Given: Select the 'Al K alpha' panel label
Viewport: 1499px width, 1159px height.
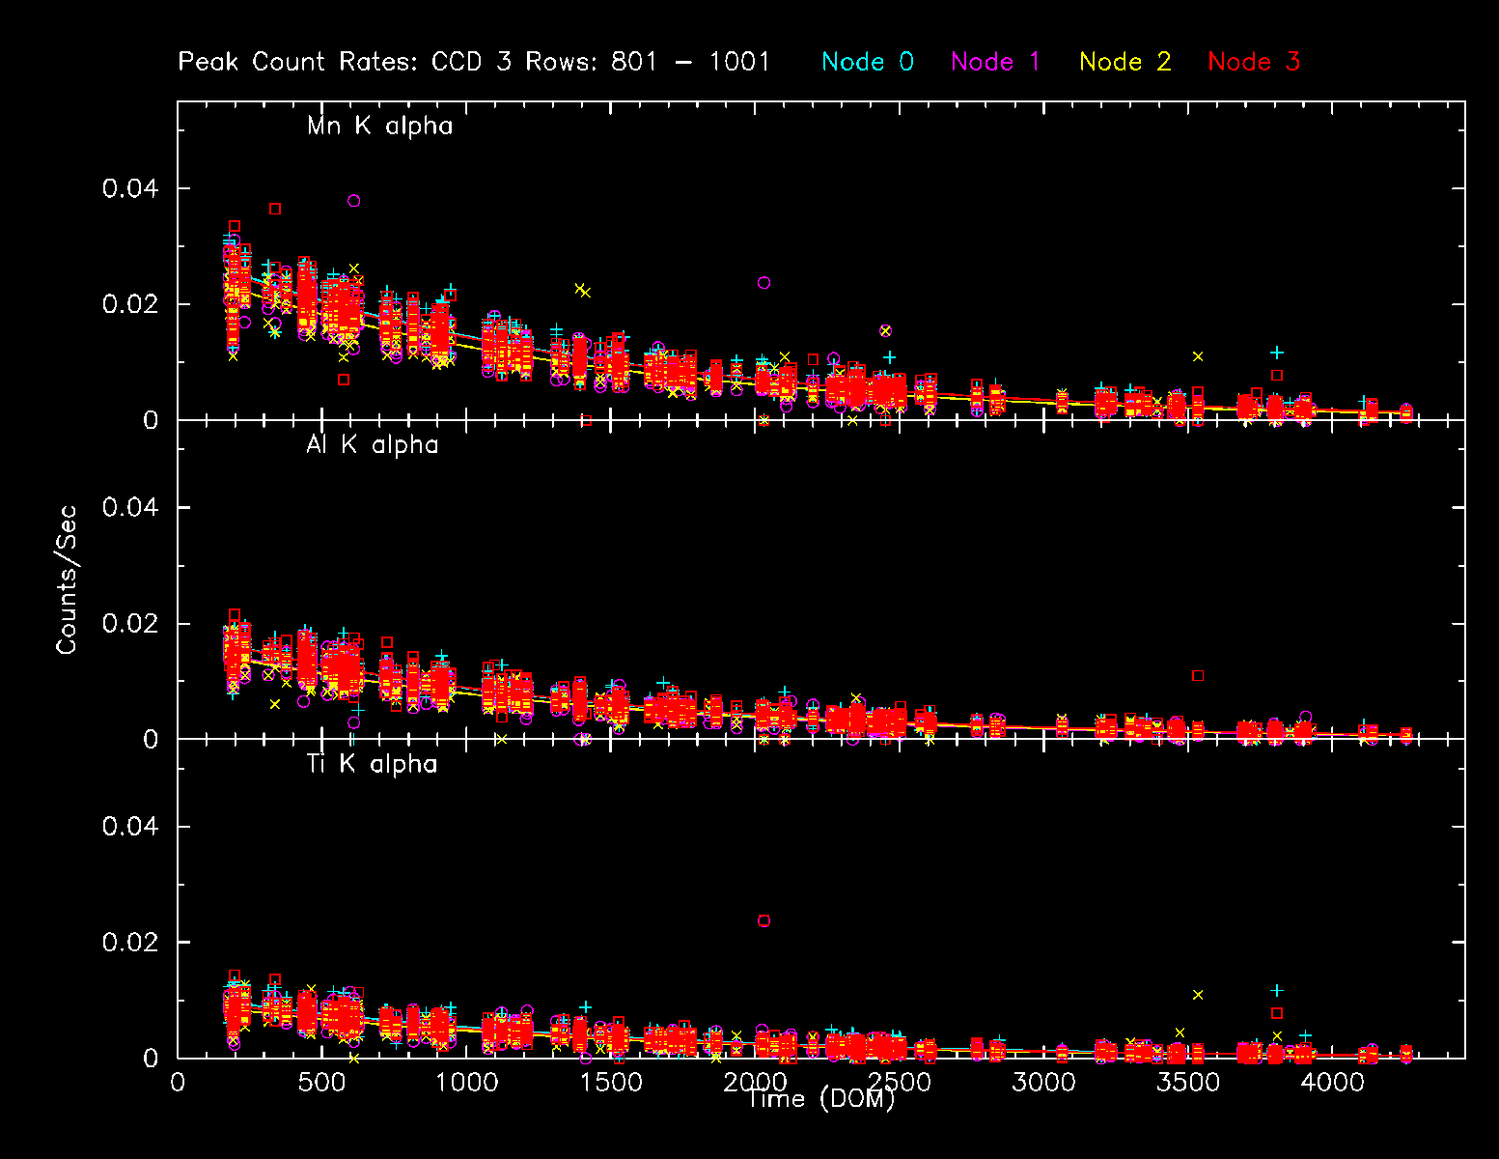Looking at the screenshot, I should [373, 445].
